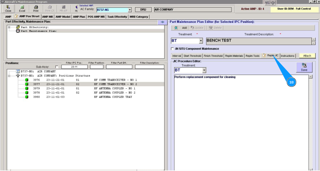Viewport: 320px width, 171px height.
Task: Select the Part Maintenance Plan clock icon
Action: coord(18,31)
